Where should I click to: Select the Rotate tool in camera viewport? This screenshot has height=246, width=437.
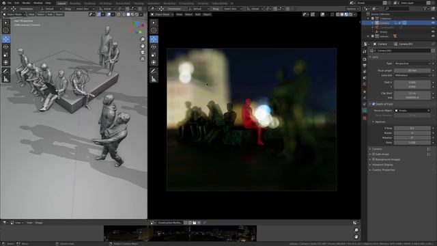[154, 47]
